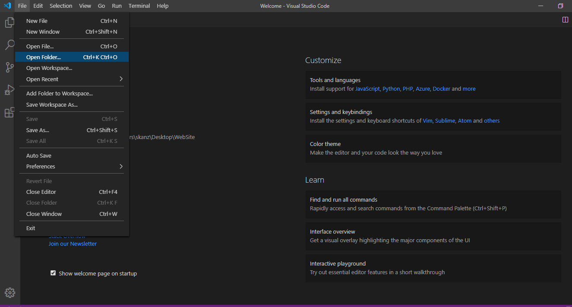572x307 pixels.
Task: Open the Run and Debug view icon
Action: [9, 90]
